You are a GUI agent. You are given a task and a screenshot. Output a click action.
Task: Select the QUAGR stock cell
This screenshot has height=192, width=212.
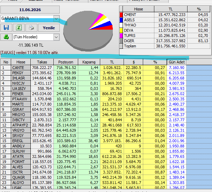coord(21,177)
